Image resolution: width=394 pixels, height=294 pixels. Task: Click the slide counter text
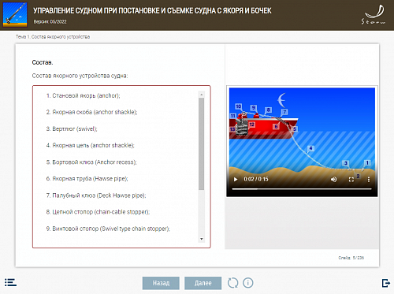pos(351,258)
